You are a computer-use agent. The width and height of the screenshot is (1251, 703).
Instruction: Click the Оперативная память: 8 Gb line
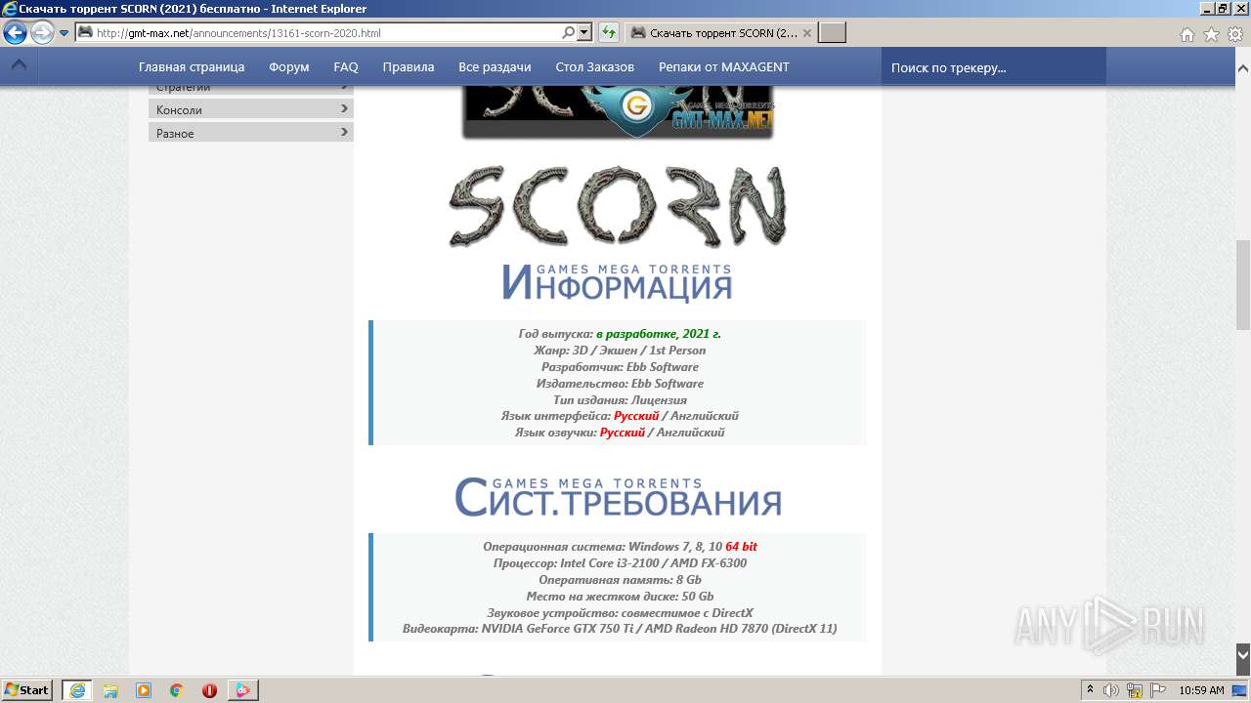[x=620, y=580]
